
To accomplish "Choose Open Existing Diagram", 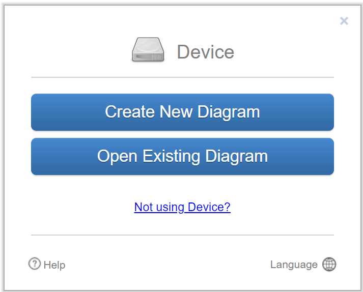I will 182,156.
